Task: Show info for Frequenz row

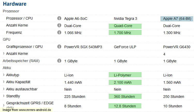Action: pyautogui.click(x=59, y=32)
